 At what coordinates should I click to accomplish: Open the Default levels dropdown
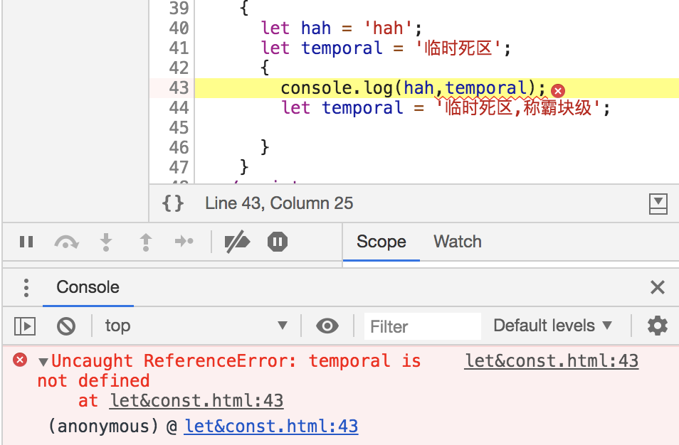tap(552, 326)
